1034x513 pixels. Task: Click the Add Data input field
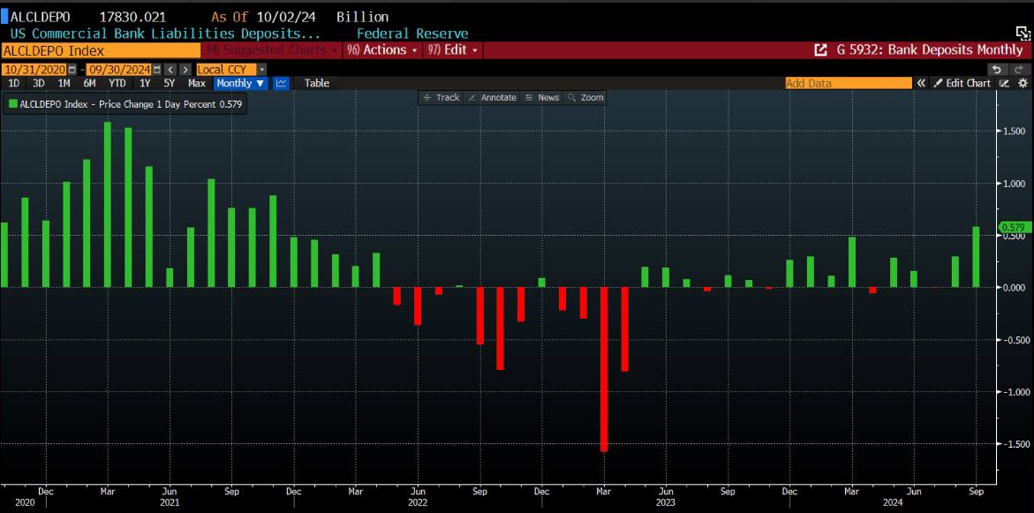(848, 83)
